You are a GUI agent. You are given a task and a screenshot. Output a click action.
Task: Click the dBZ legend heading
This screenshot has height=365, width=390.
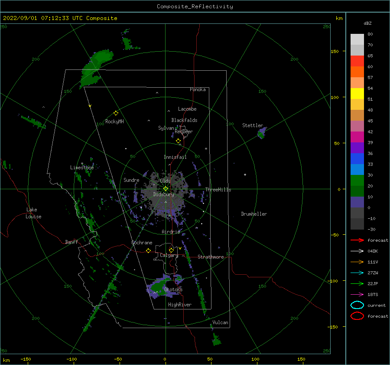[x=367, y=23]
